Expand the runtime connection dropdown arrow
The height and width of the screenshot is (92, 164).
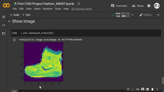point(132,15)
